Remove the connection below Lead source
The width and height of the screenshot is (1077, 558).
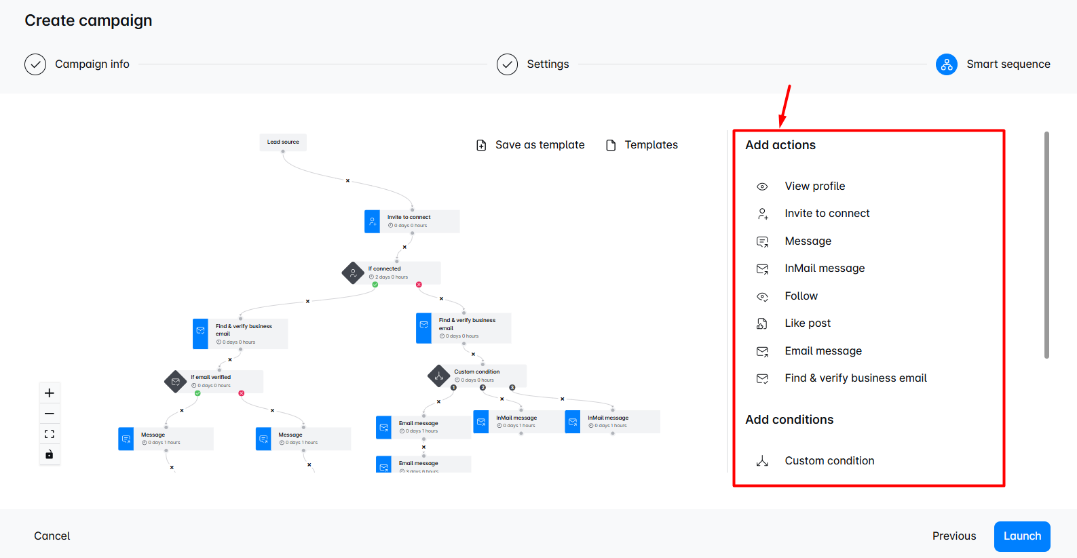[x=347, y=181]
